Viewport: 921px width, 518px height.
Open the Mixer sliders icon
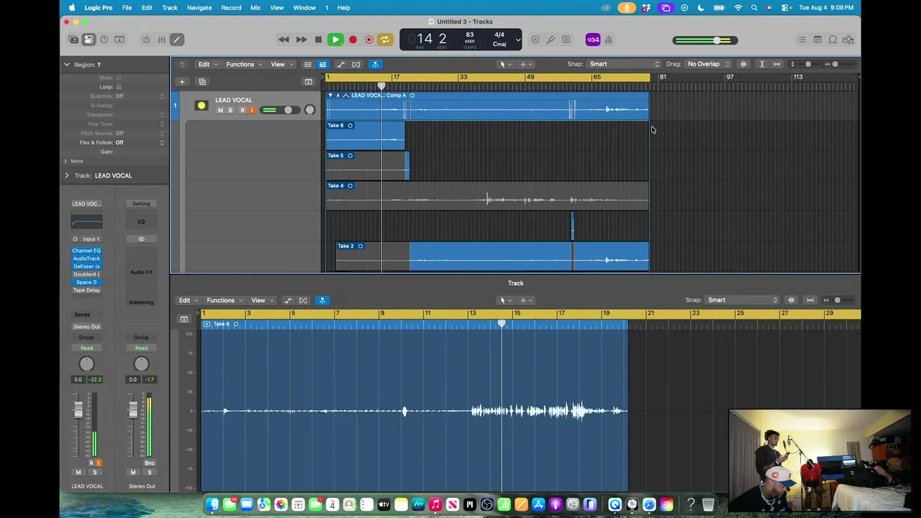[162, 40]
